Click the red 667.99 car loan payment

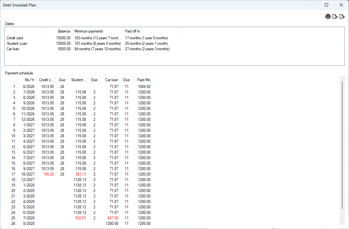[112, 218]
